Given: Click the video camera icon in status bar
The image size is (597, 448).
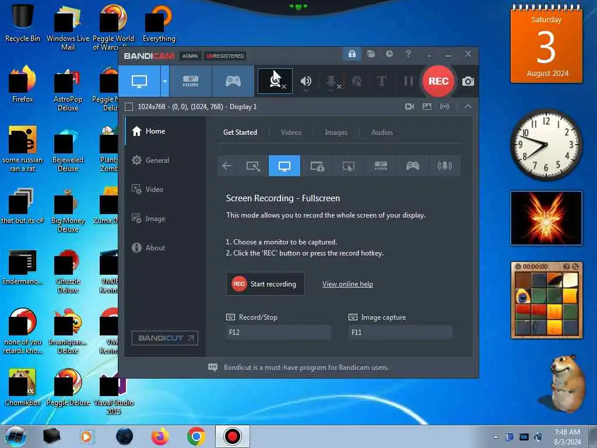Looking at the screenshot, I should [409, 107].
